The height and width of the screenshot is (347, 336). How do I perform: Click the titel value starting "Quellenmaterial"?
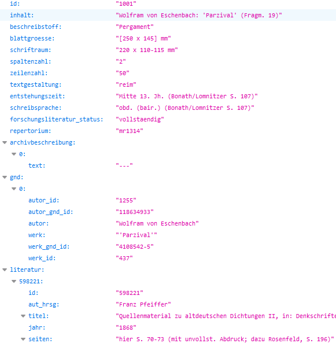[x=226, y=316]
